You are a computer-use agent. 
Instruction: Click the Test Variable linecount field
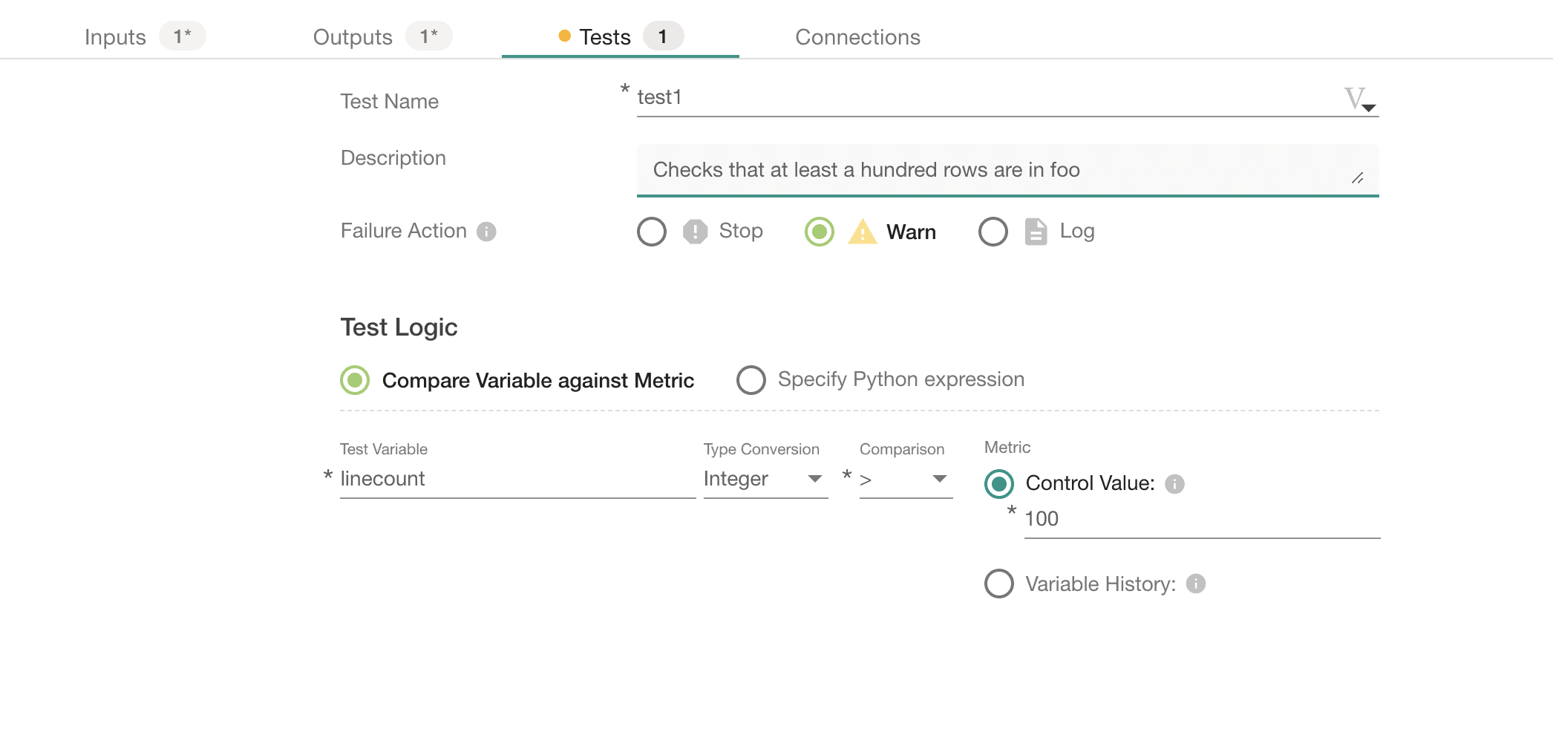click(517, 480)
